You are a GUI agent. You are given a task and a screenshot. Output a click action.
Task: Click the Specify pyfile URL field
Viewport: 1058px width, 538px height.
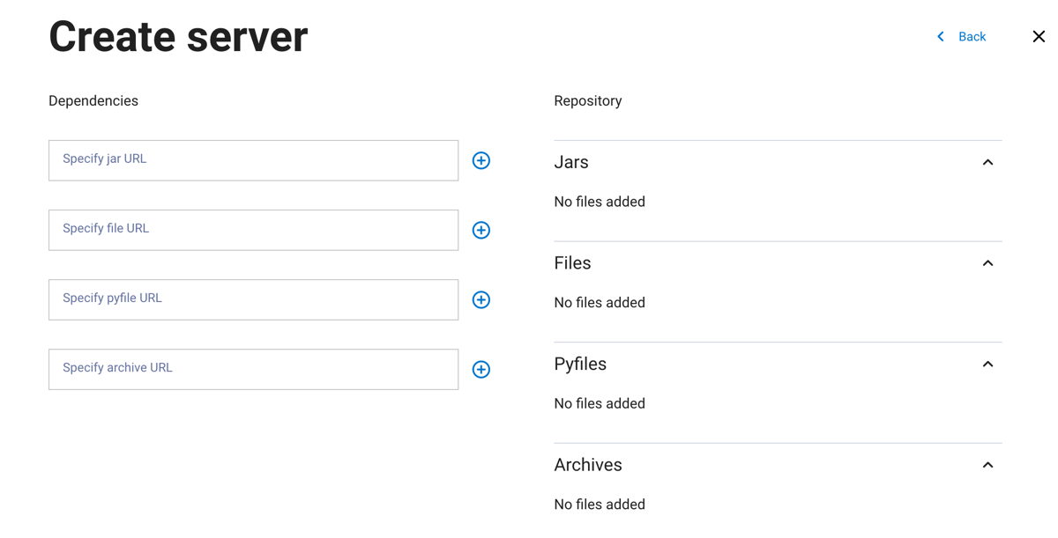pyautogui.click(x=253, y=299)
